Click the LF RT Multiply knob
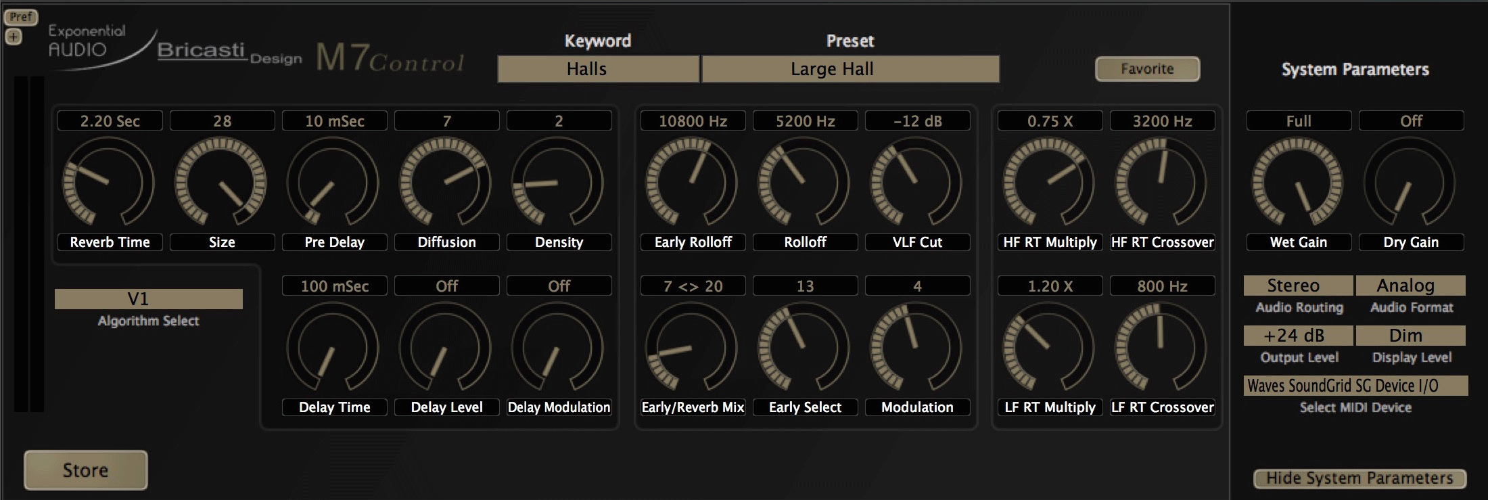 tap(1048, 347)
